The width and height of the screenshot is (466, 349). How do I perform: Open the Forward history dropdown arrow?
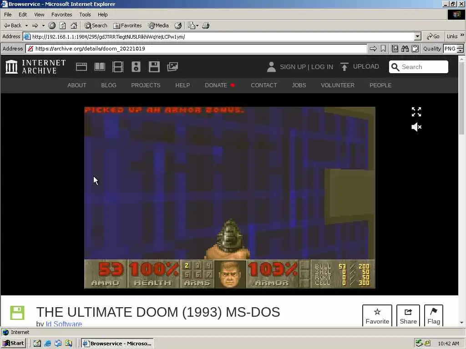click(x=43, y=25)
